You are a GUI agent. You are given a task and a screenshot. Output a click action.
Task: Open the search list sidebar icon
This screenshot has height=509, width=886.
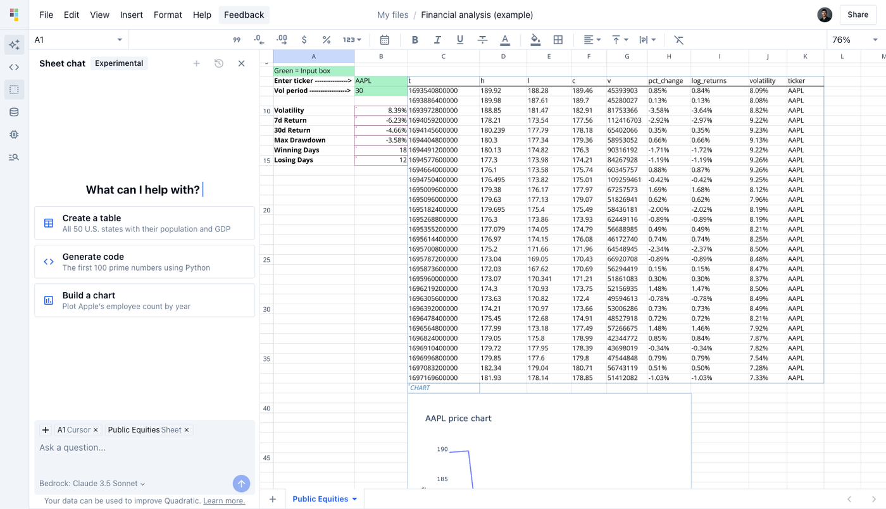14,157
